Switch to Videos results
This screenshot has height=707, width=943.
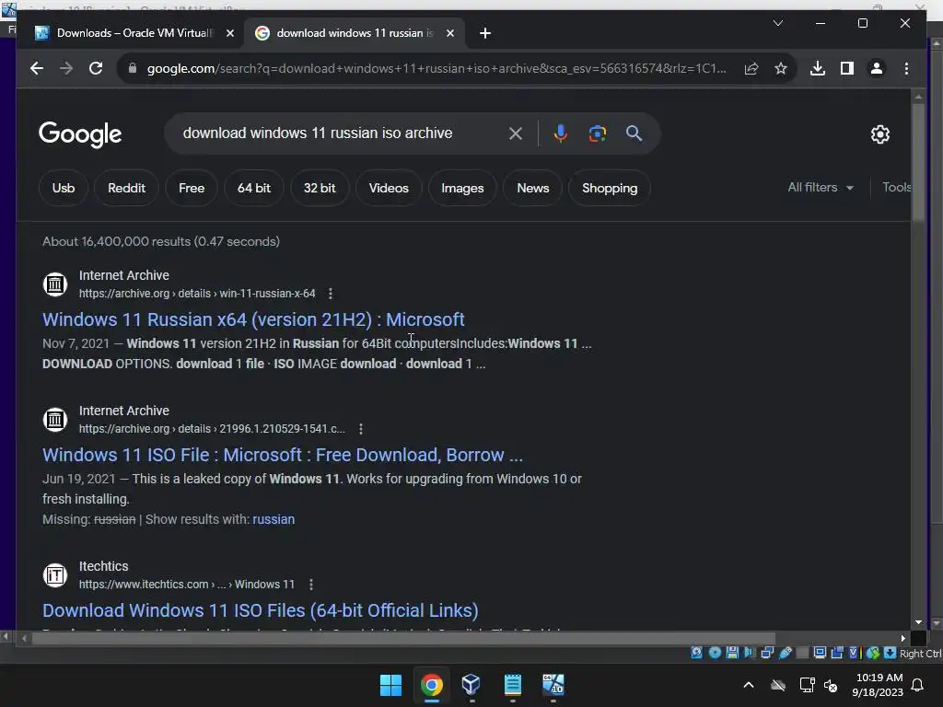[x=389, y=188]
